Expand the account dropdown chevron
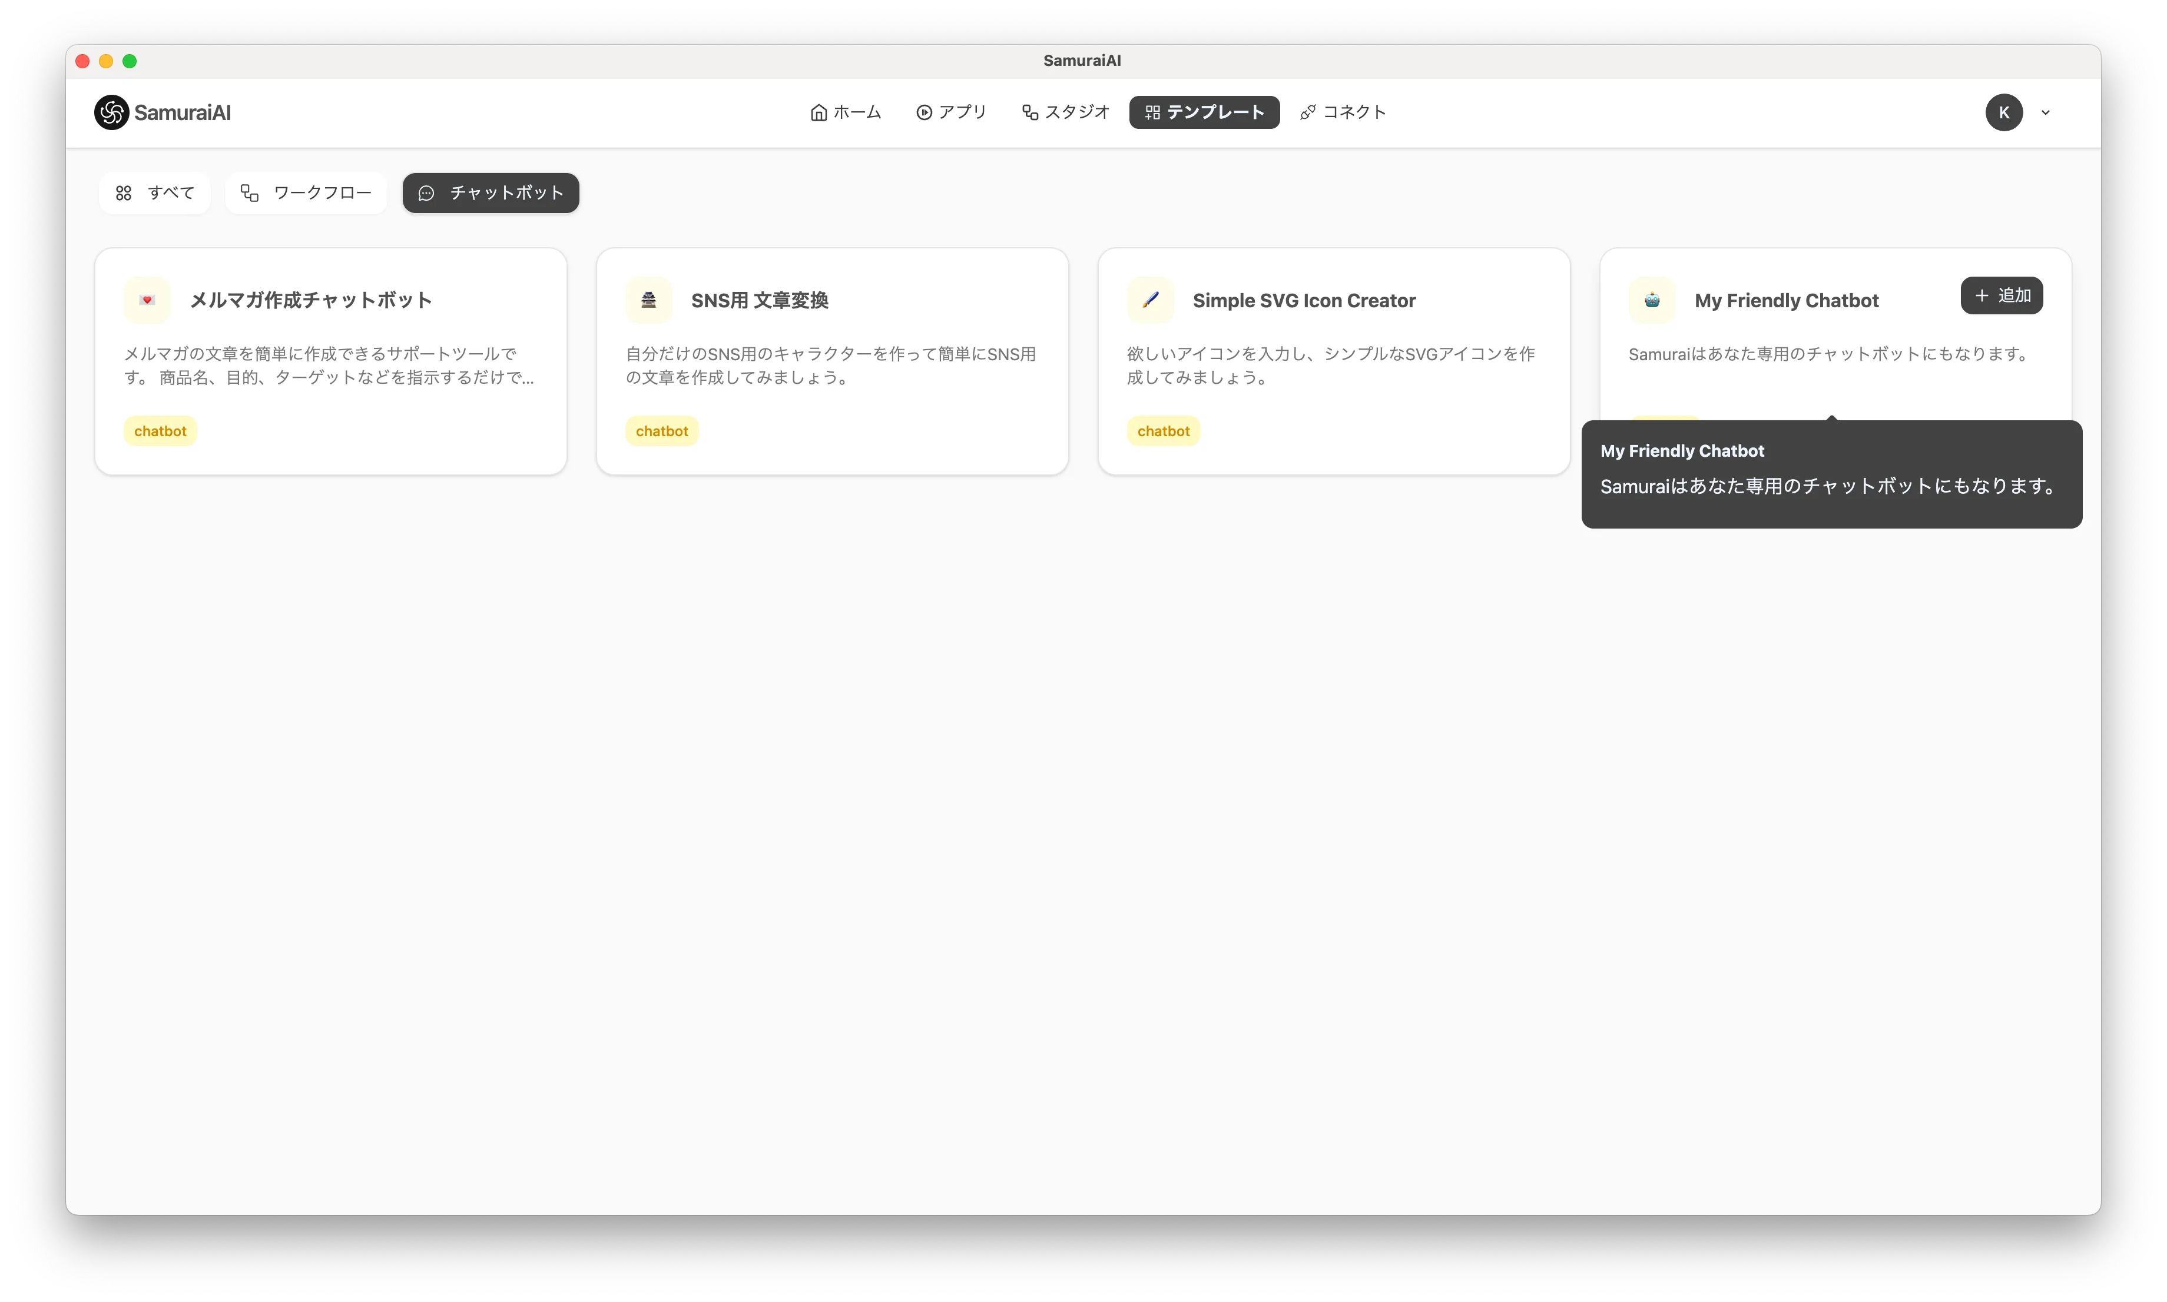Viewport: 2167px width, 1302px height. point(2046,112)
